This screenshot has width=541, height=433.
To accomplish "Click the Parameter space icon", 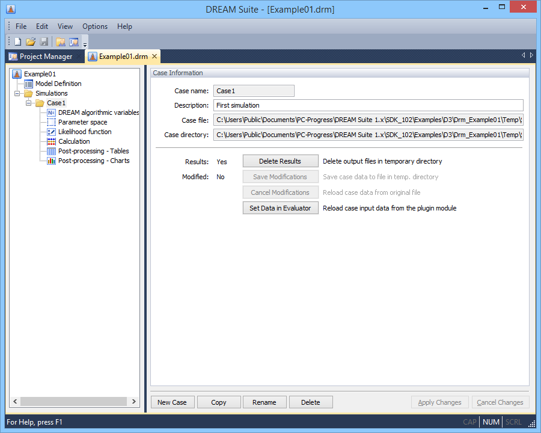I will 51,122.
